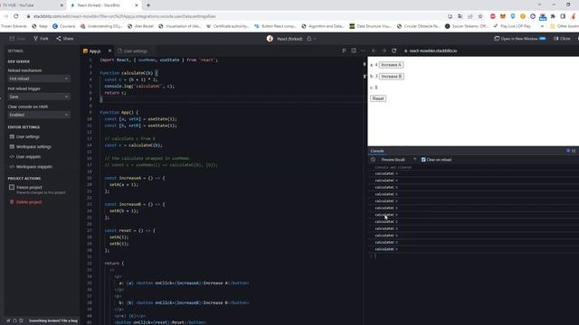Close the React (forked) StackBlitz browser tab
Screen dimensions: 579x325
click(137, 5)
